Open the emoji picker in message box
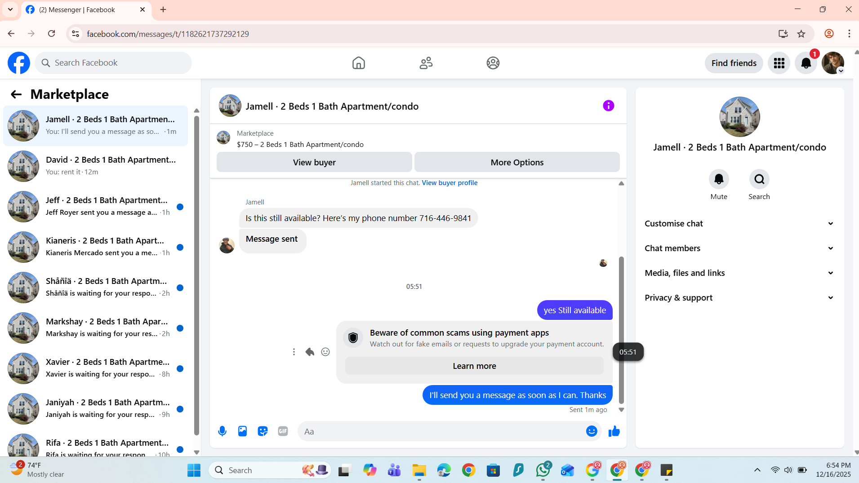 [592, 431]
